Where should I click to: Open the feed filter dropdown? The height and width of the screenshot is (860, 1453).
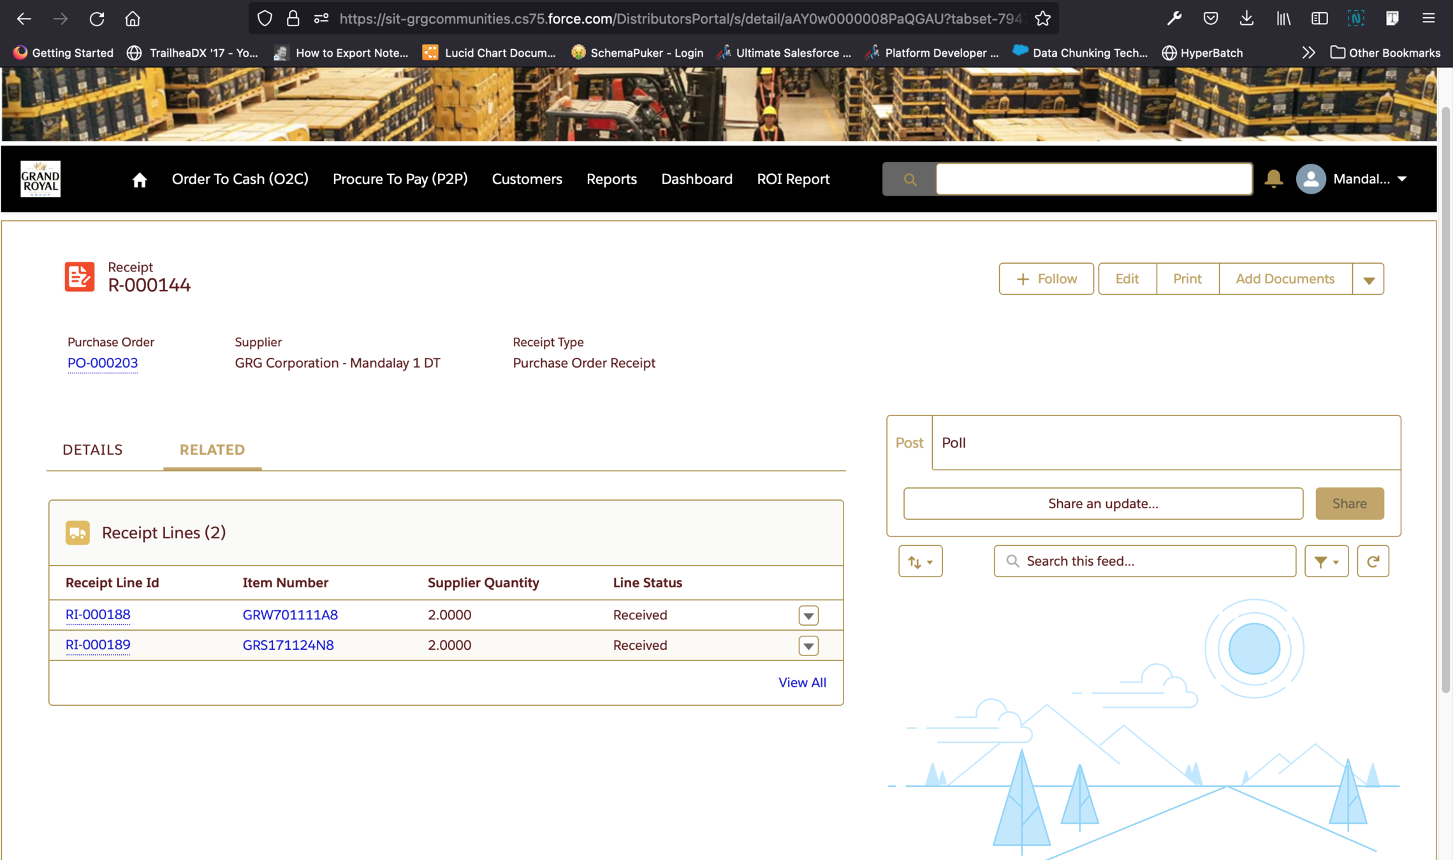pos(1326,561)
